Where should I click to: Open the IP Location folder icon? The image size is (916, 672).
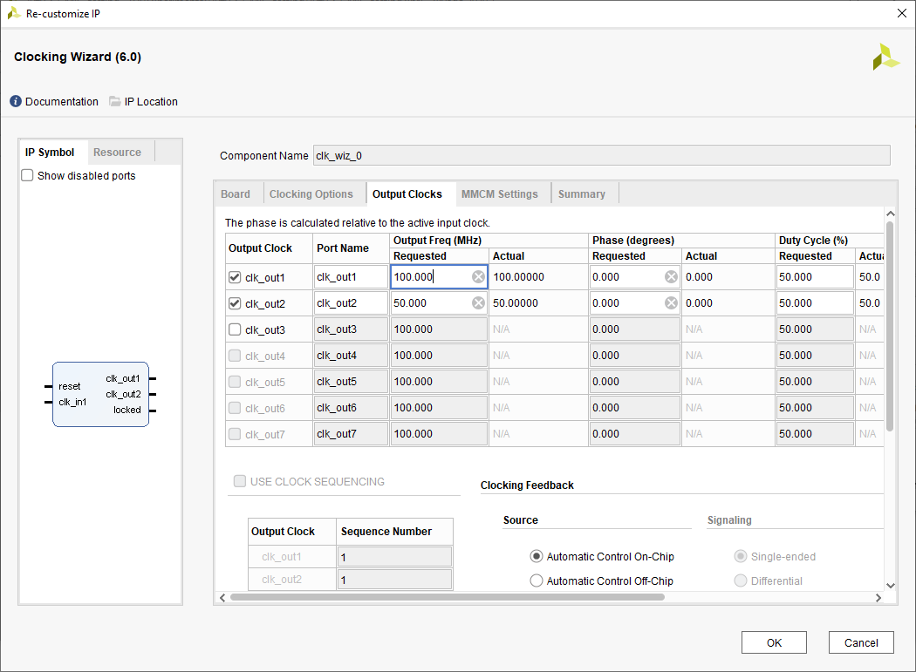coord(115,102)
